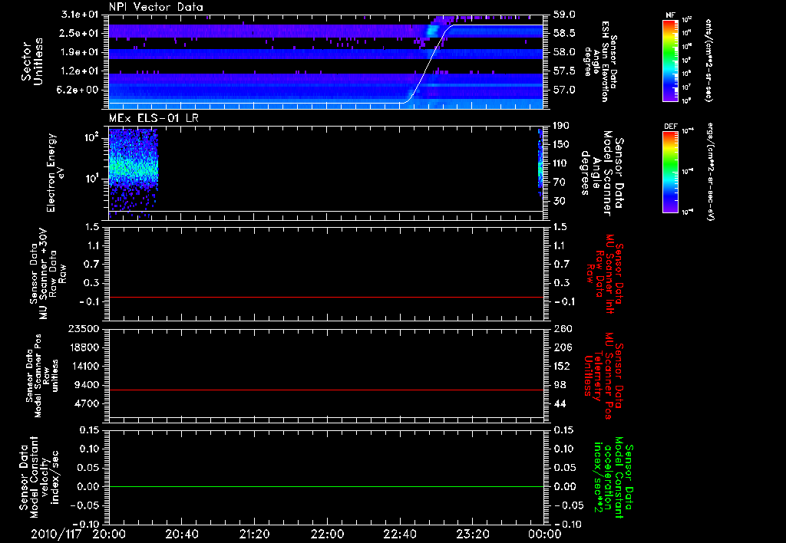This screenshot has width=786, height=543.
Task: Click the '150' scanner angle tick
Action: (x=561, y=144)
